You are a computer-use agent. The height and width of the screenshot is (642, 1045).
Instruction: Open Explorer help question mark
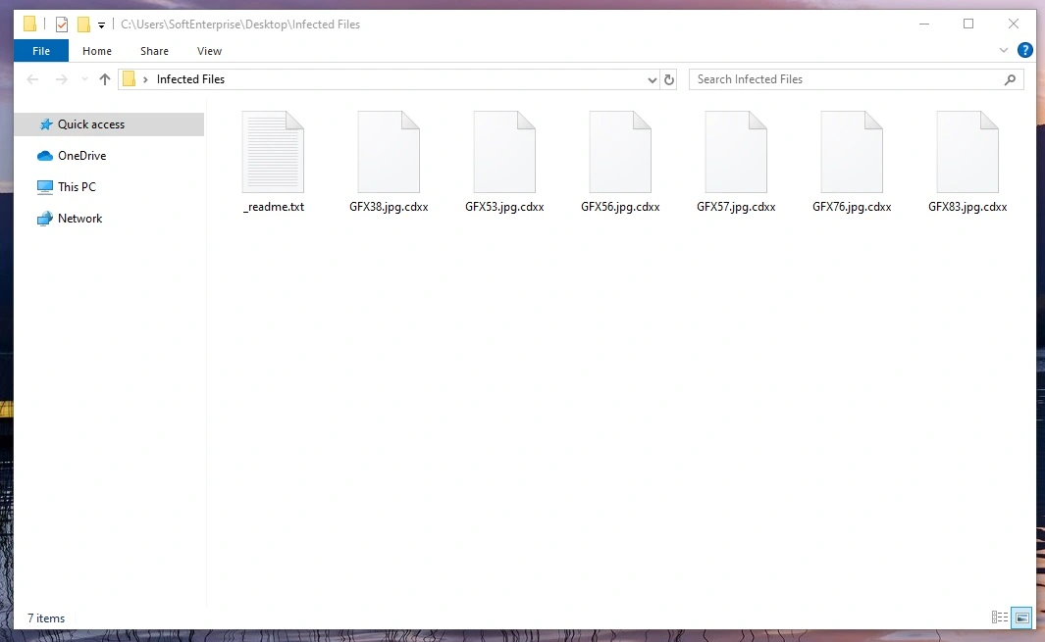click(x=1025, y=50)
